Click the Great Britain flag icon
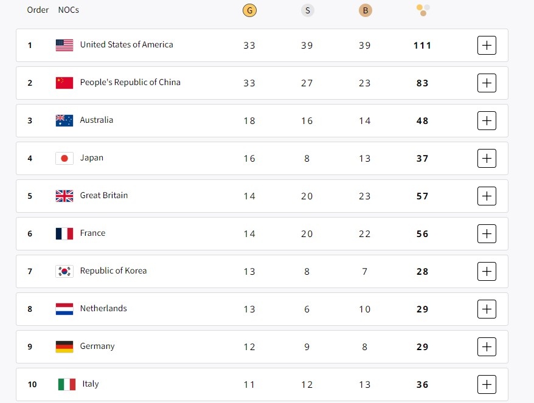The width and height of the screenshot is (534, 403). (64, 196)
